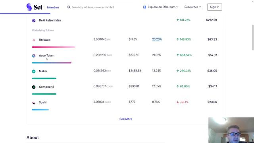This screenshot has height=143, width=254.
Task: Click the See More link
Action: coord(126,119)
